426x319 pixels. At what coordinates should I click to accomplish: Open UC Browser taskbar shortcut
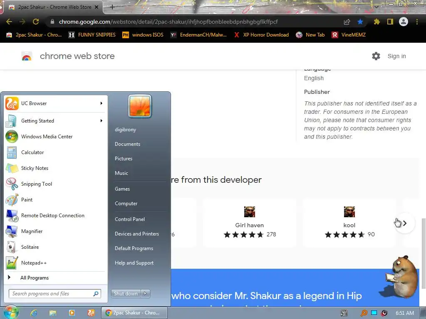91,313
